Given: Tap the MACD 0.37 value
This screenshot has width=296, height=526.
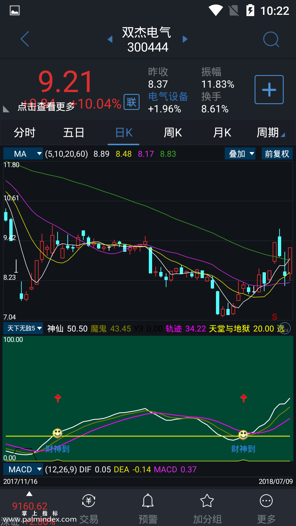Looking at the screenshot, I should 175,469.
